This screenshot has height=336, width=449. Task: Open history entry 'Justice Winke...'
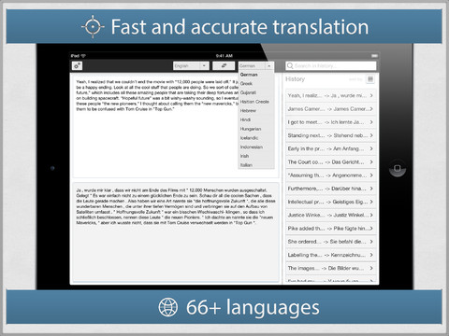[x=331, y=215]
